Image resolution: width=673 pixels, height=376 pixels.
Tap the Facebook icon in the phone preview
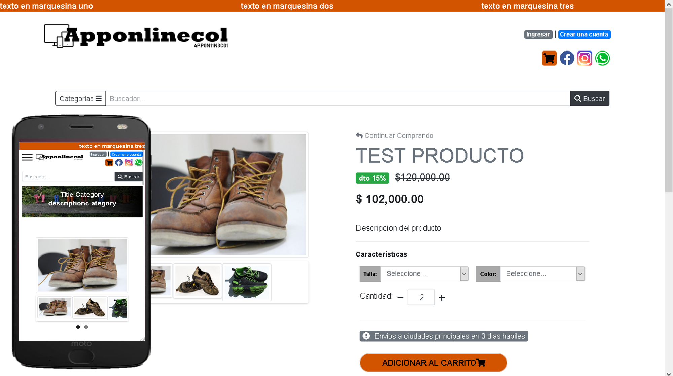[119, 163]
